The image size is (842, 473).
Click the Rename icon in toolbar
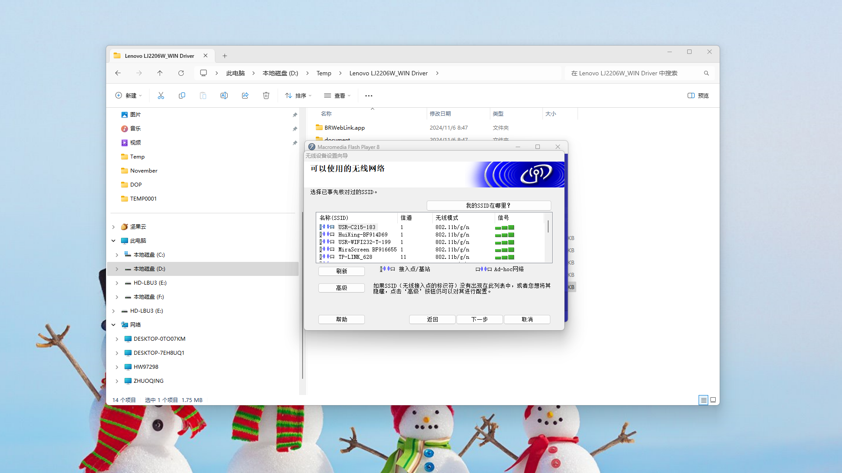[224, 95]
